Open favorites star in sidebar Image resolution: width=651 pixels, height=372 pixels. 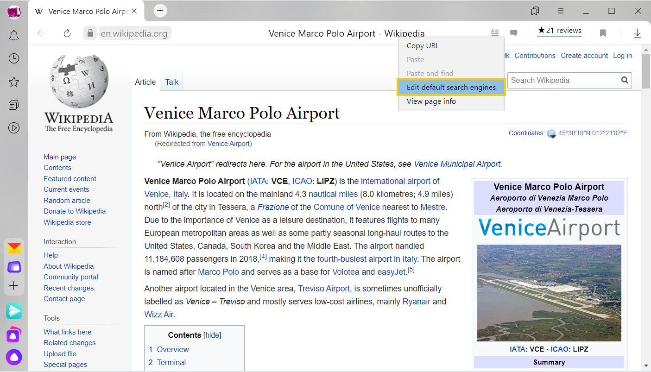(14, 82)
